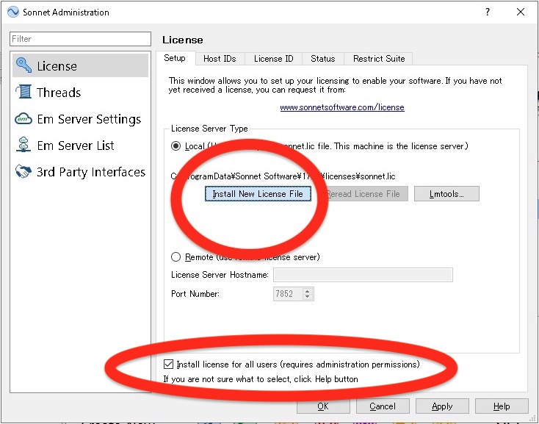Screen dimensions: 539x424
Task: Decrease Port Number with down arrow
Action: tap(308, 297)
